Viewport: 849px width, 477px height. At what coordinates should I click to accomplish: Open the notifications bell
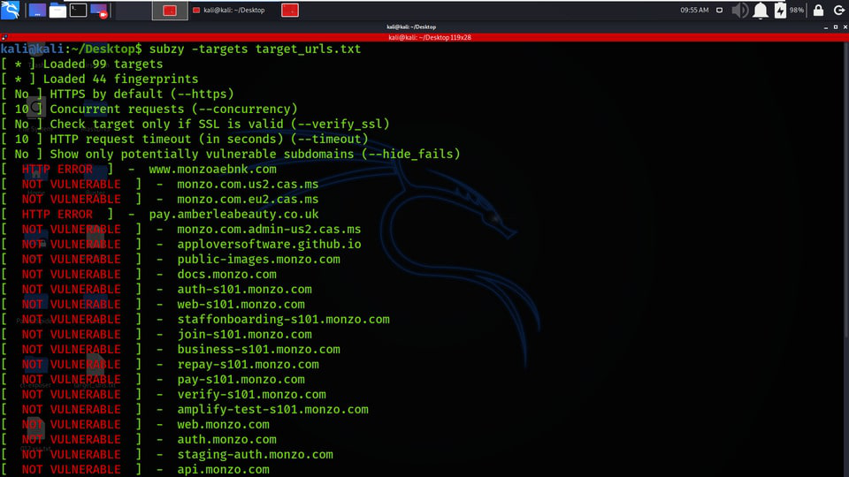761,11
